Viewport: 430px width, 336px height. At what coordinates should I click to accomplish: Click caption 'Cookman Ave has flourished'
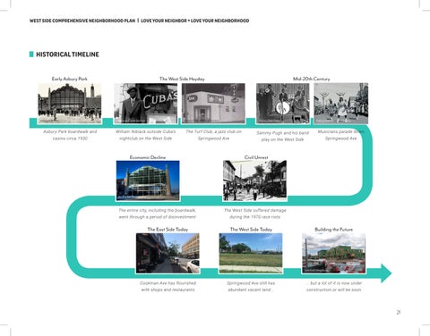[168, 286]
